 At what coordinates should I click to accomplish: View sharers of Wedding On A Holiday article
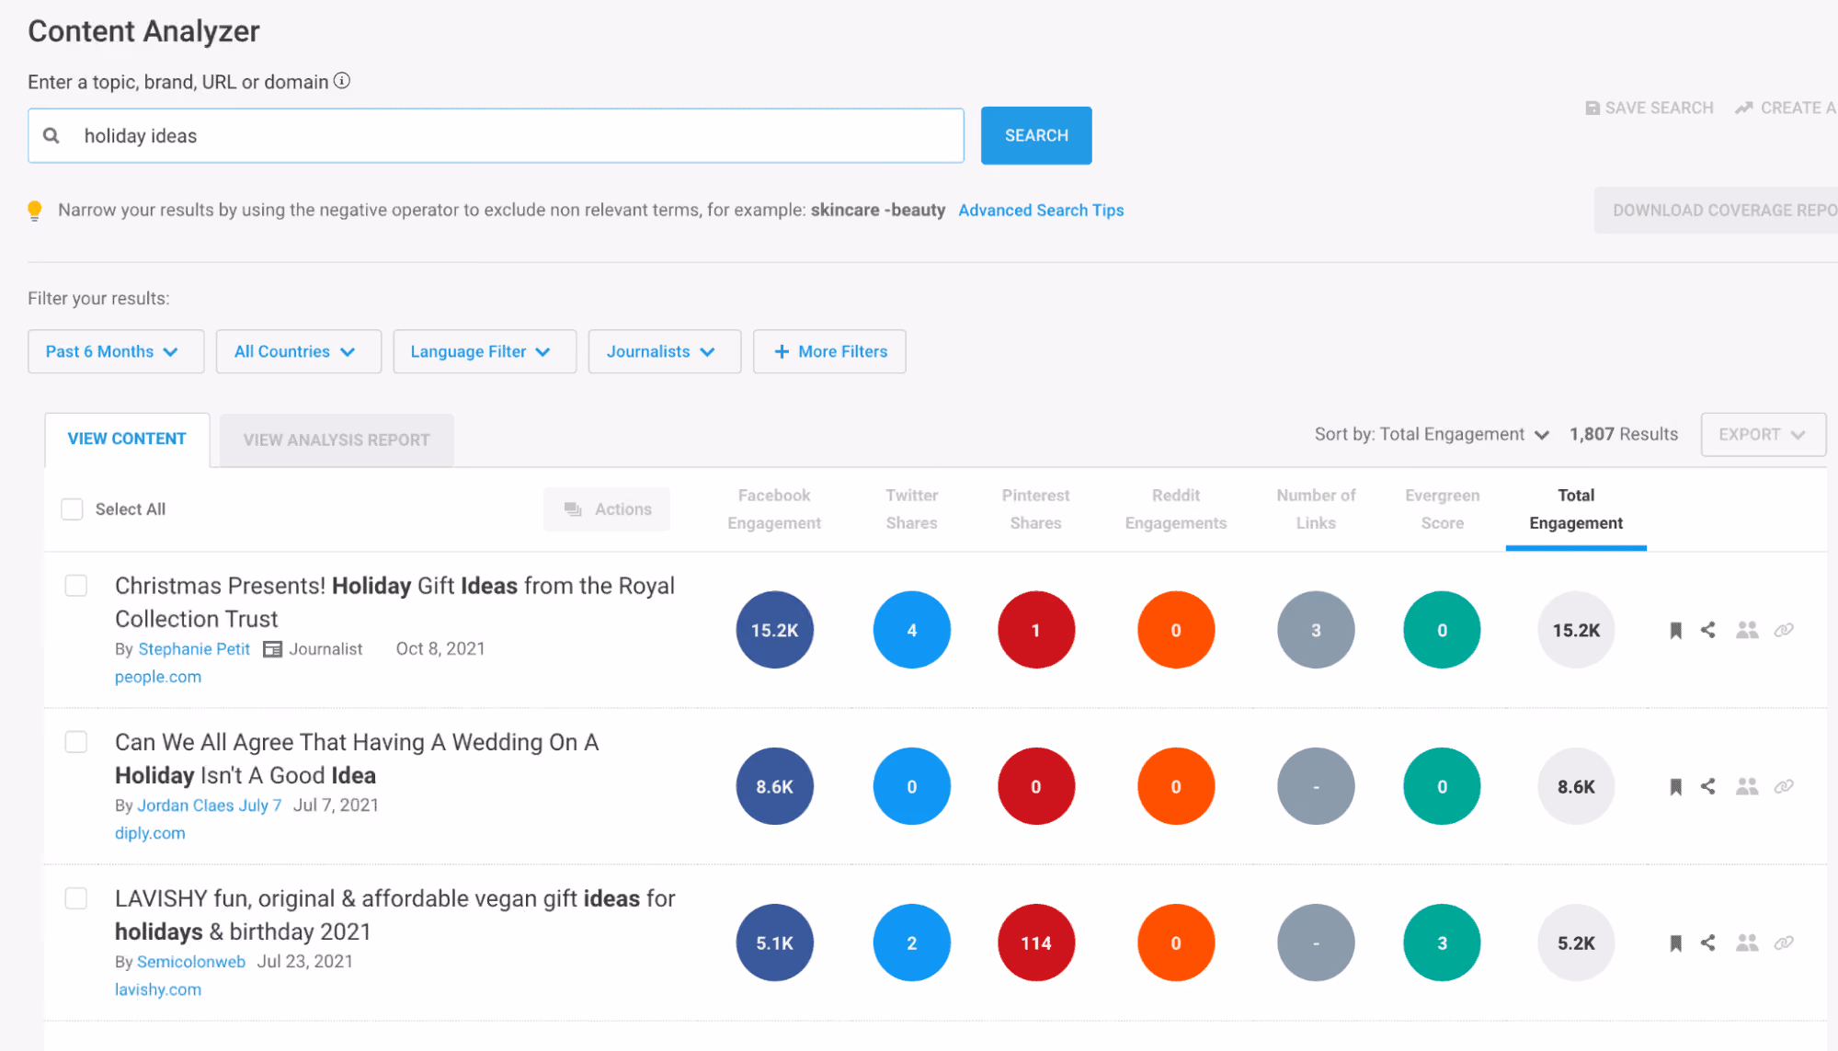click(1747, 786)
